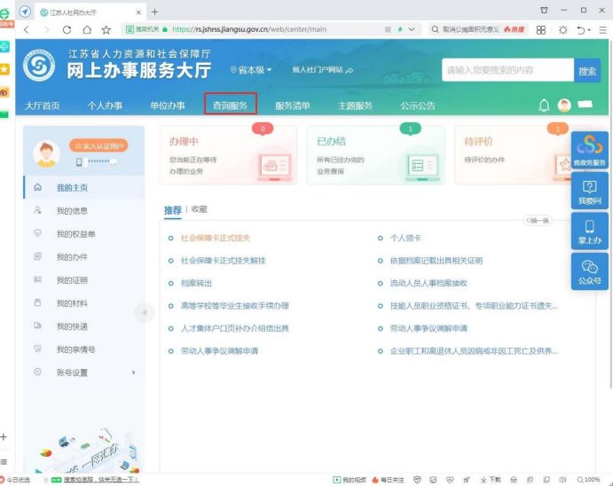Open 下载 in the status bar
Viewport: 613px width, 486px height.
[x=491, y=480]
